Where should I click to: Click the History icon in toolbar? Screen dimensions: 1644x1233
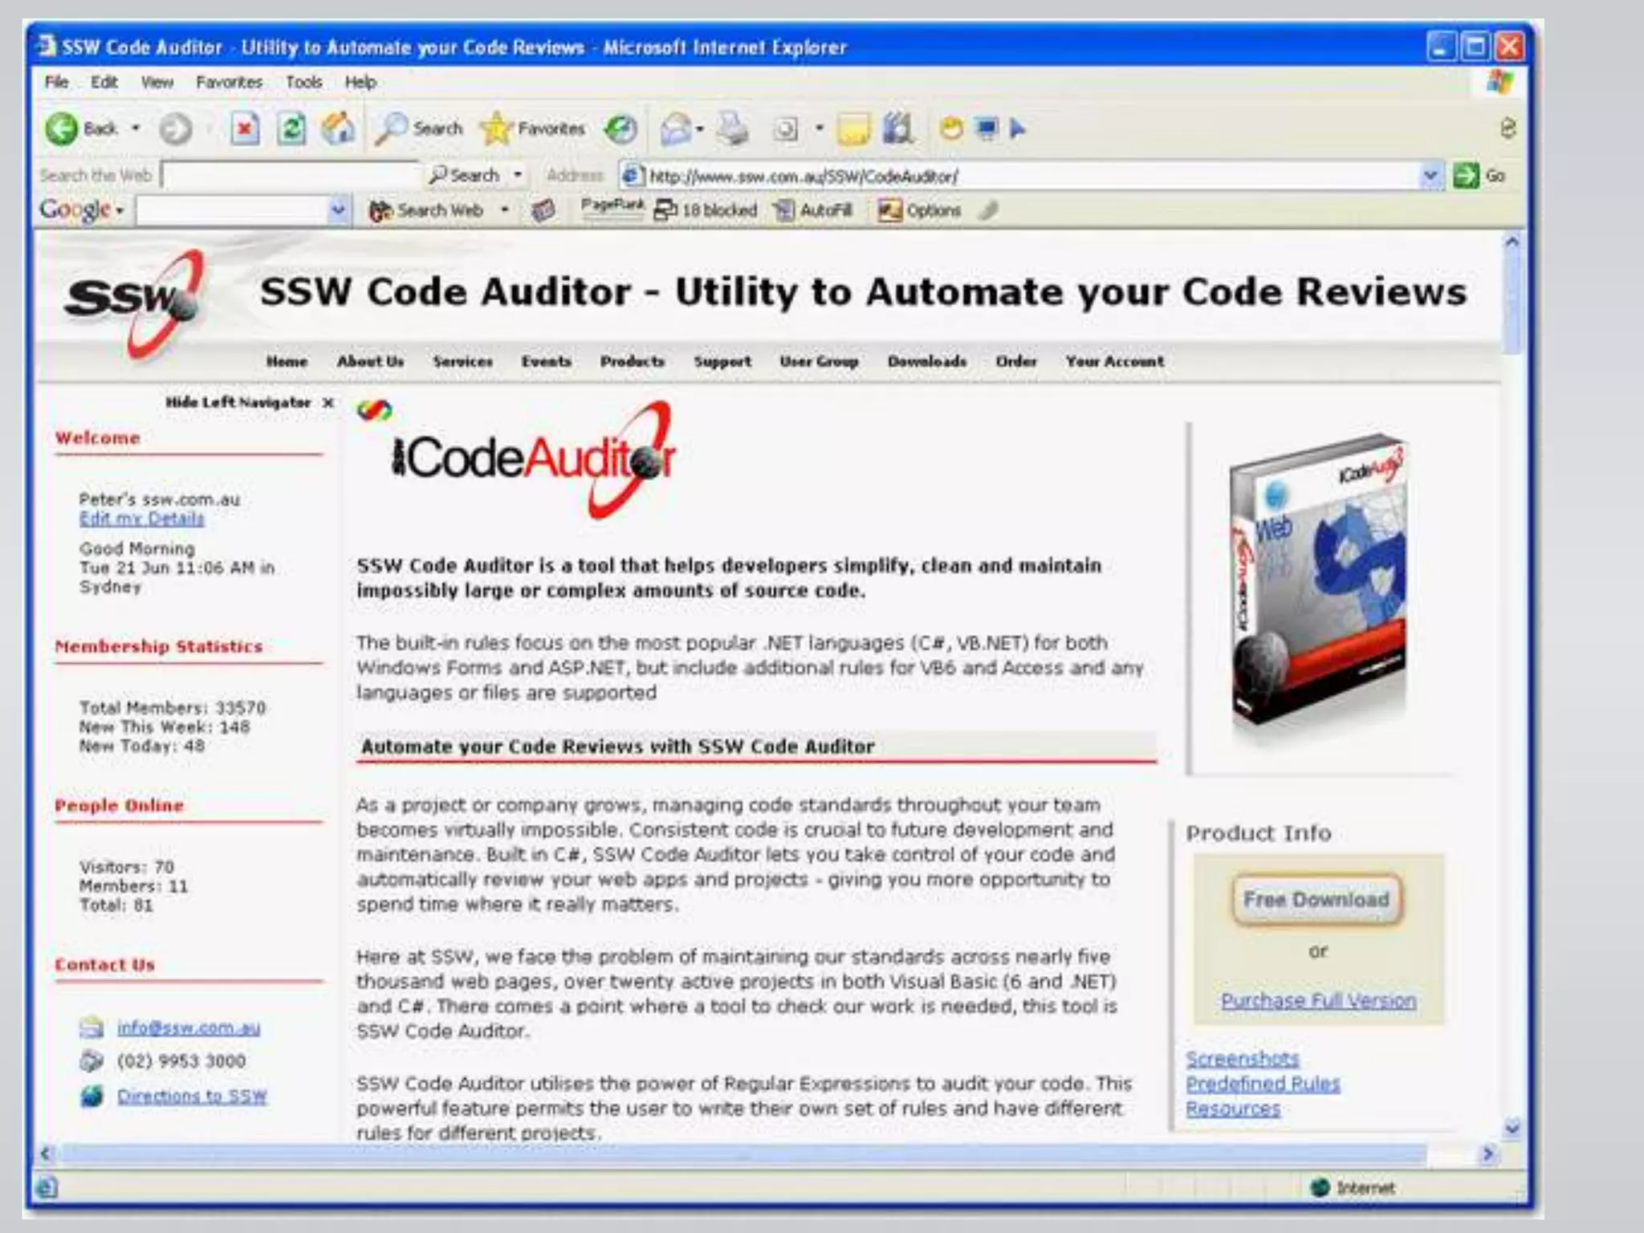point(621,128)
